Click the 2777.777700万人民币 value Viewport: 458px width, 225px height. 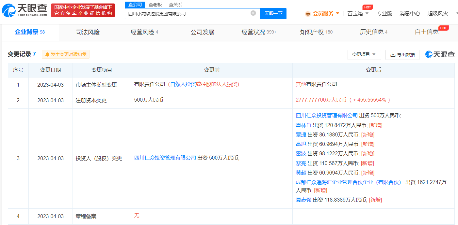321,100
